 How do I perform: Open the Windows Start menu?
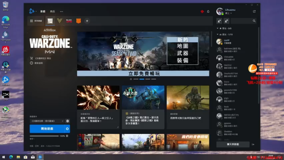click(4, 157)
